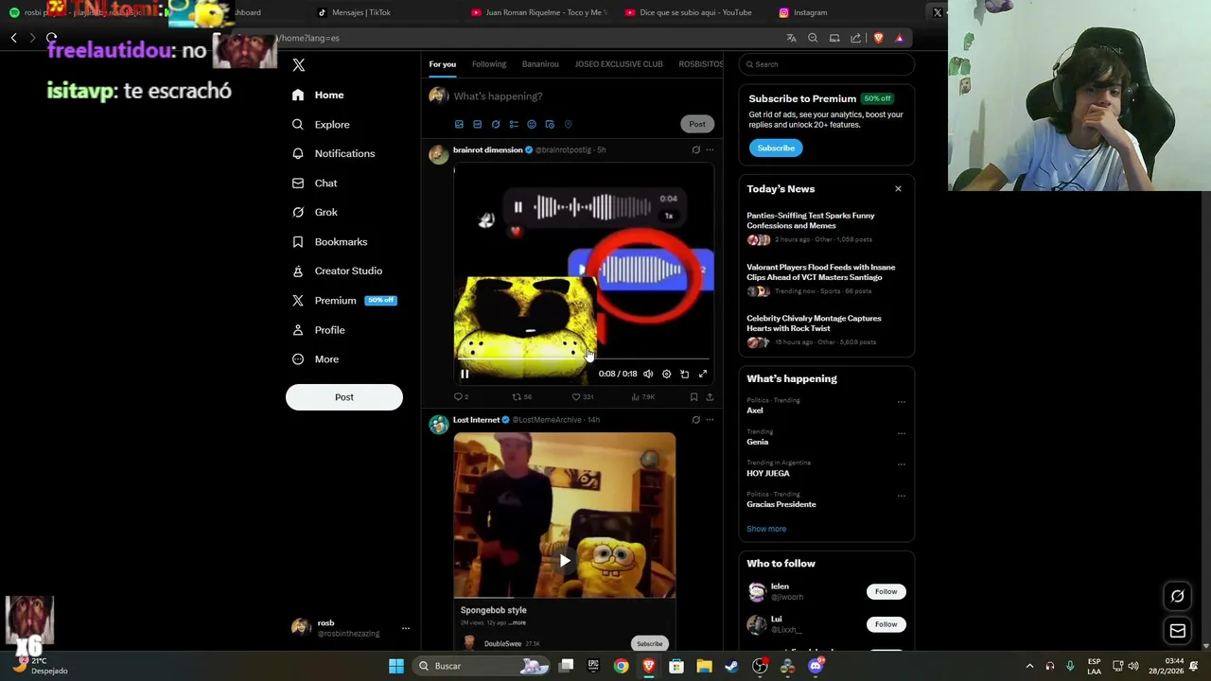This screenshot has height=681, width=1211.
Task: Open more options on Lost Internet post
Action: tap(710, 420)
